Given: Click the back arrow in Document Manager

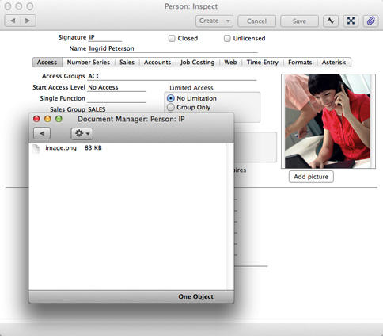Looking at the screenshot, I should 42,134.
